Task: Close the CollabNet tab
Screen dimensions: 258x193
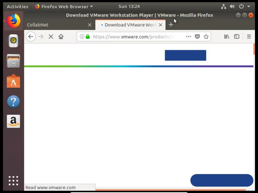Action: pyautogui.click(x=89, y=25)
